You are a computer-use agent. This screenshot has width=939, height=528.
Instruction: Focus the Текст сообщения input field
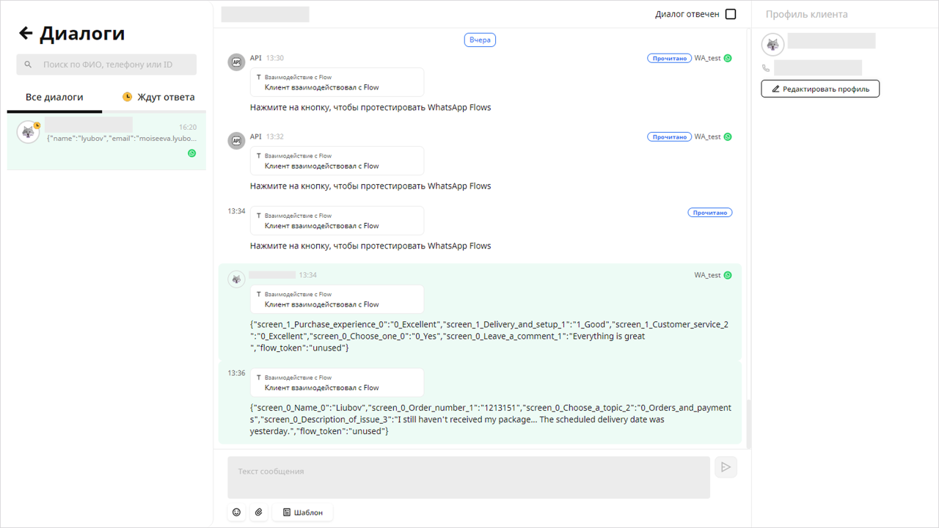click(469, 477)
